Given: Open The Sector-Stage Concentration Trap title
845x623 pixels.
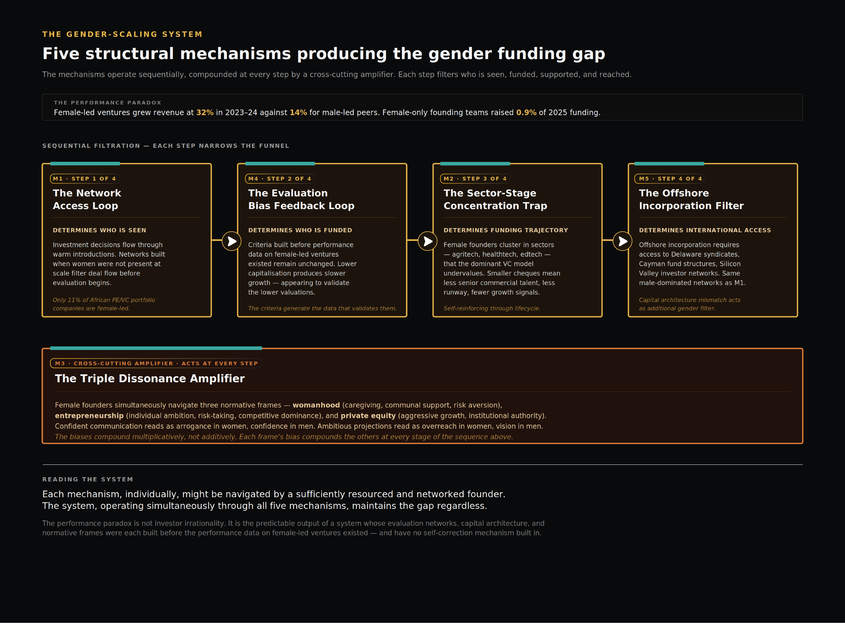Looking at the screenshot, I should pos(495,199).
